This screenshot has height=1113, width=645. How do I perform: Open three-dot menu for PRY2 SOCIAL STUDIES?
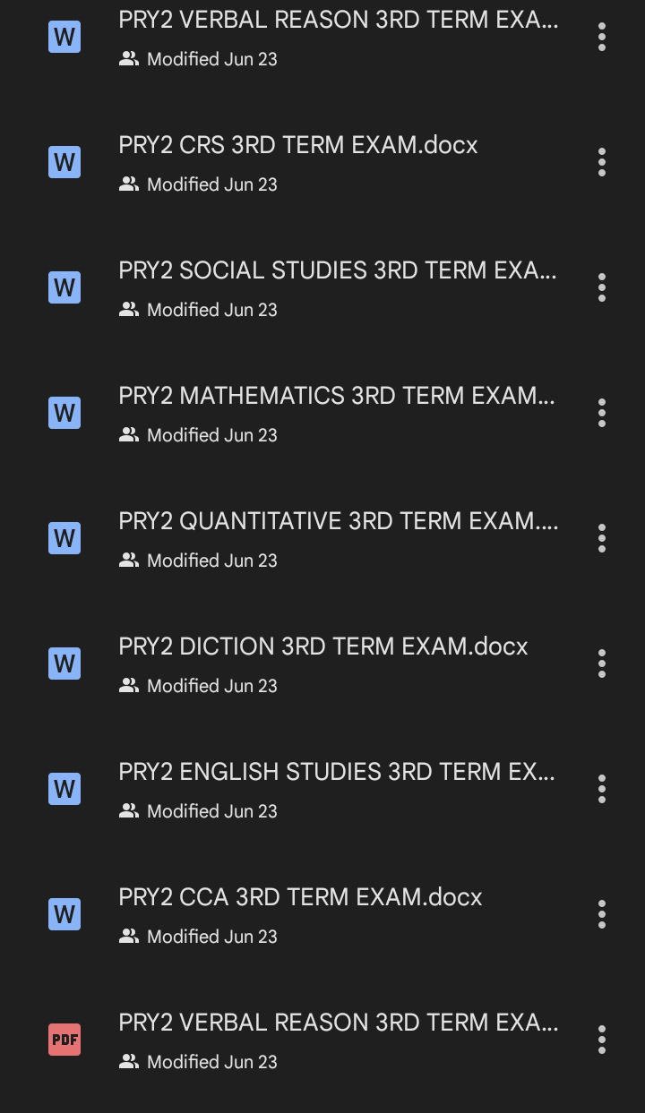coord(602,287)
